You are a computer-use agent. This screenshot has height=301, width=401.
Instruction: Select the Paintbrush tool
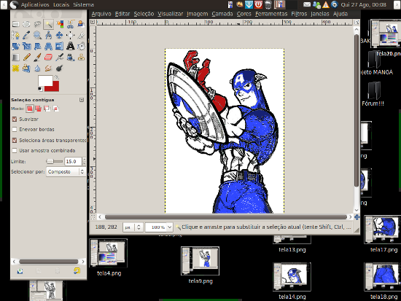[x=38, y=58]
